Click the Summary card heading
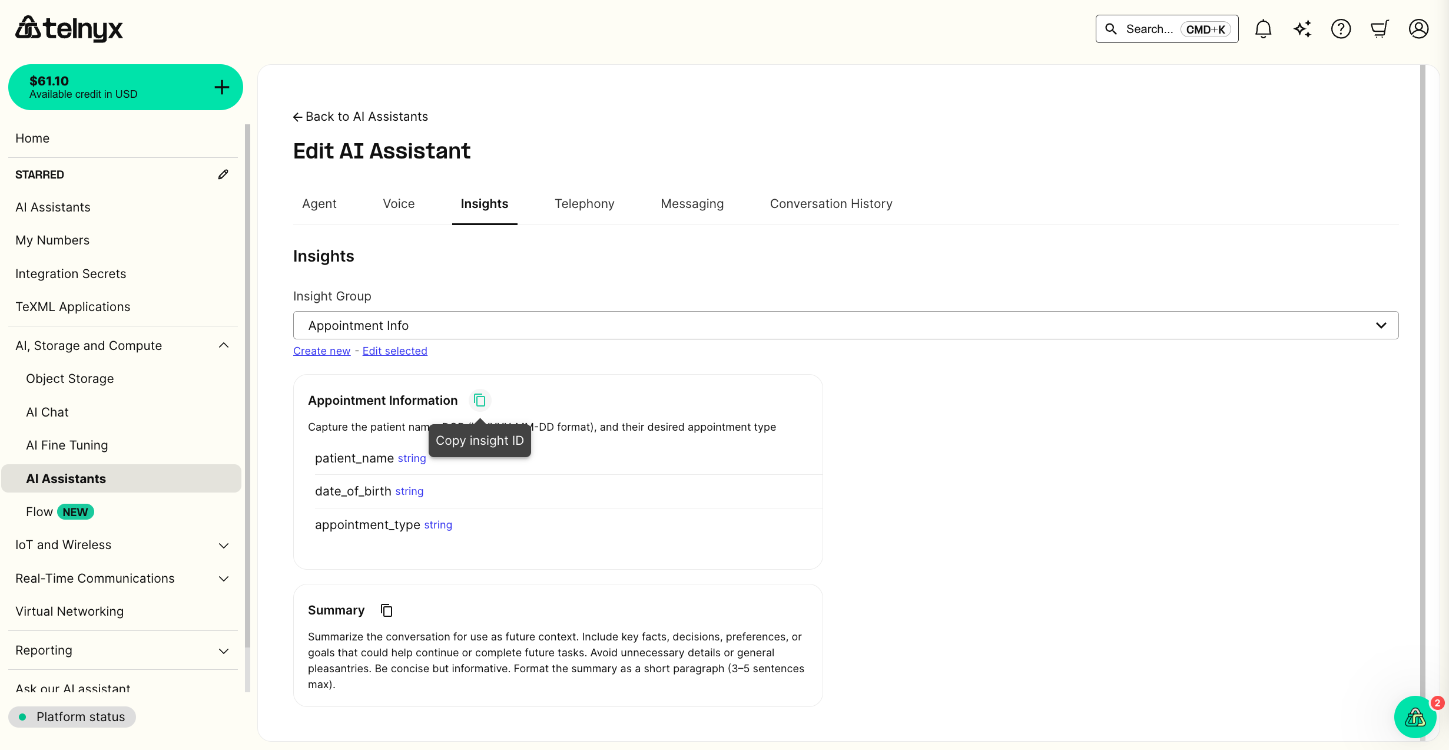Viewport: 1449px width, 750px height. coord(336,610)
